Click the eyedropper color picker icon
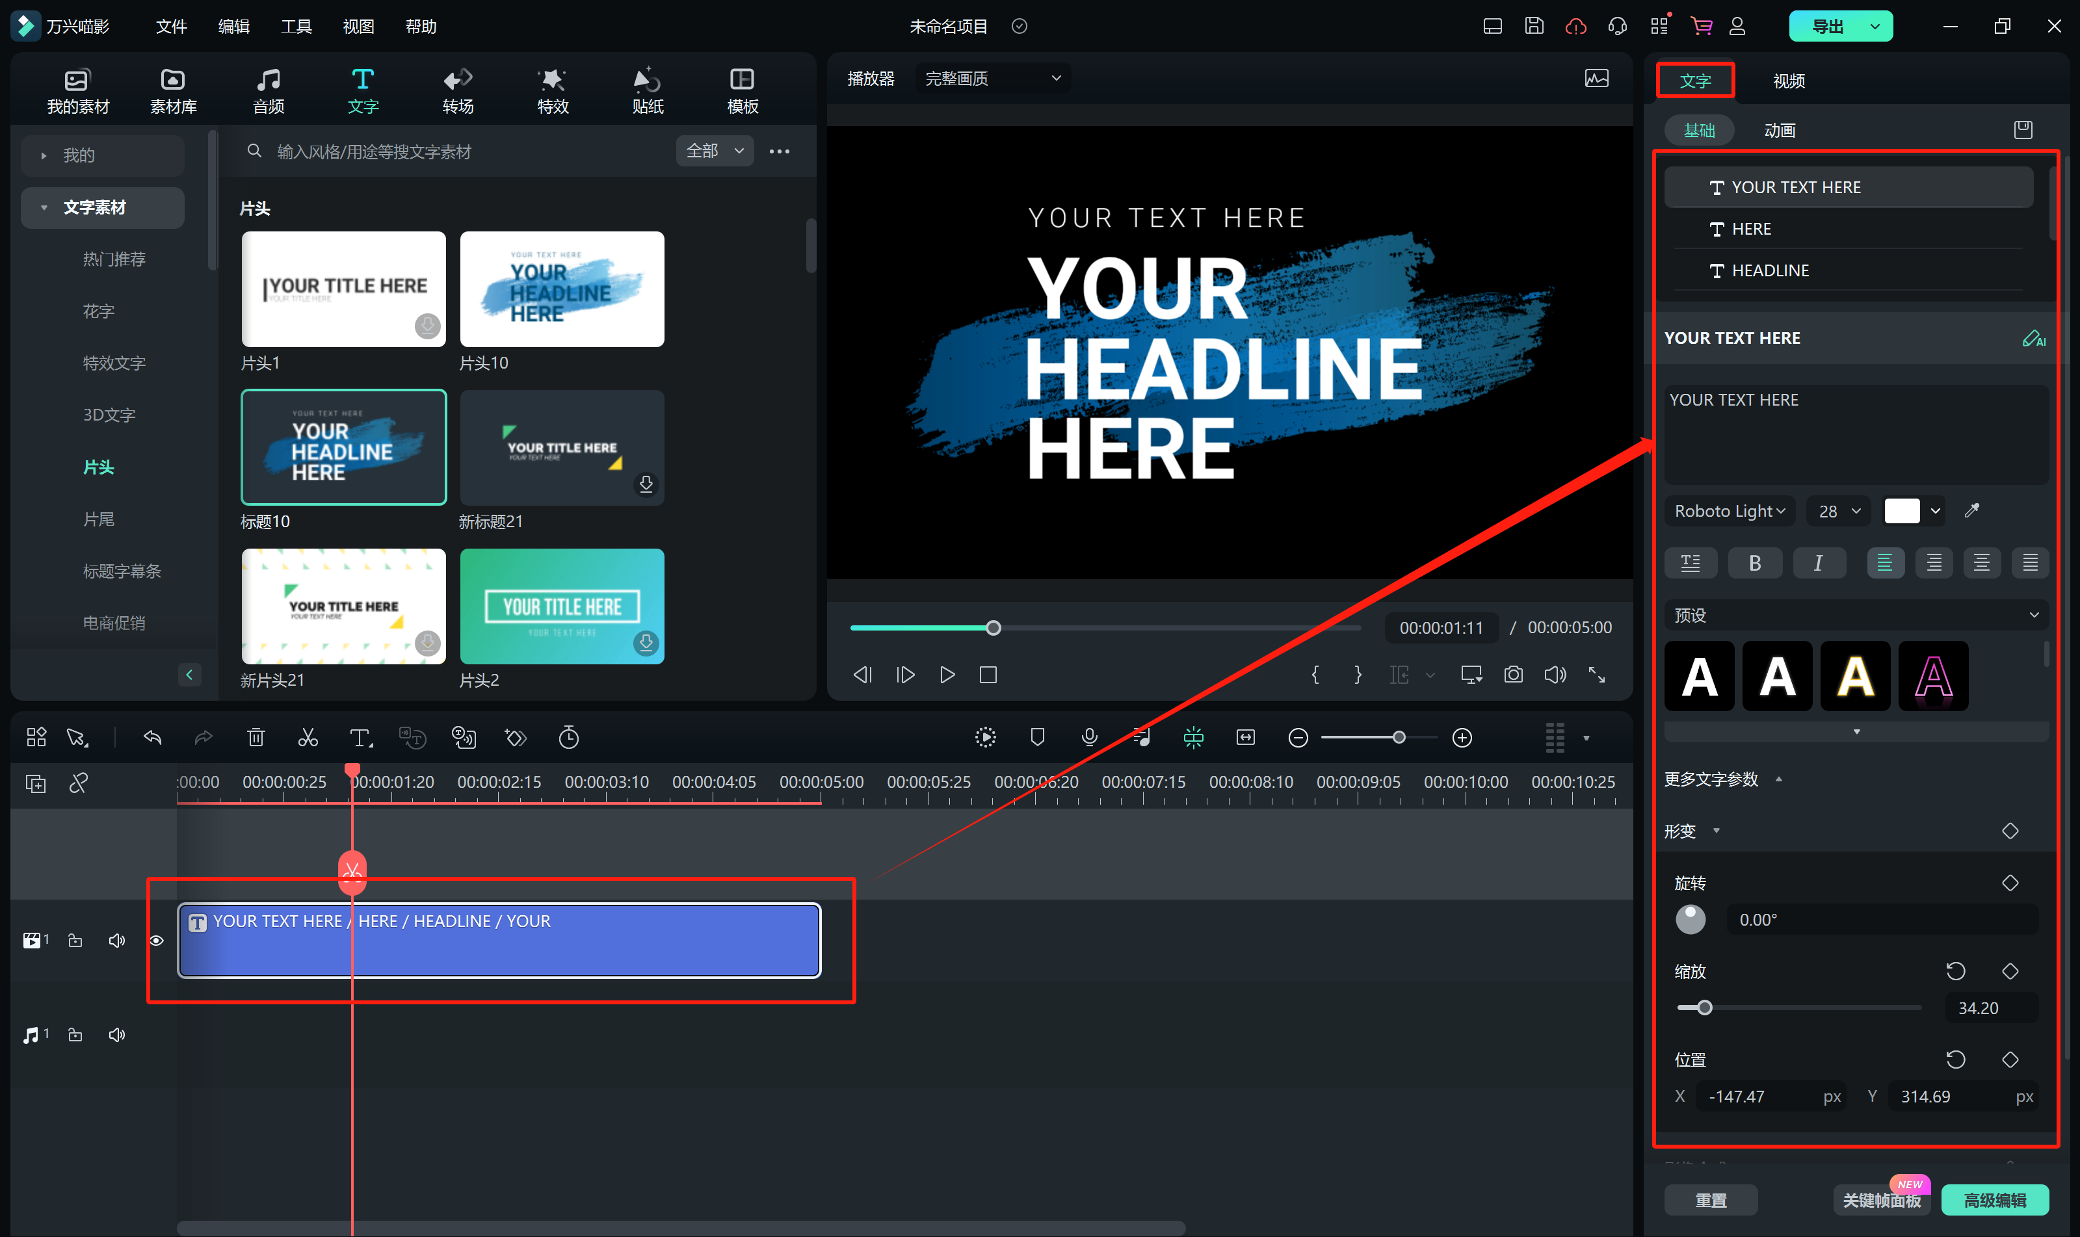The width and height of the screenshot is (2080, 1237). 1971,511
